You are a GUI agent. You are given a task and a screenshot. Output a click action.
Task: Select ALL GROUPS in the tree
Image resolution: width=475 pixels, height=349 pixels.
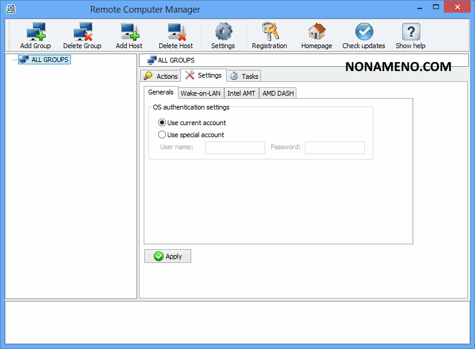[x=50, y=60]
